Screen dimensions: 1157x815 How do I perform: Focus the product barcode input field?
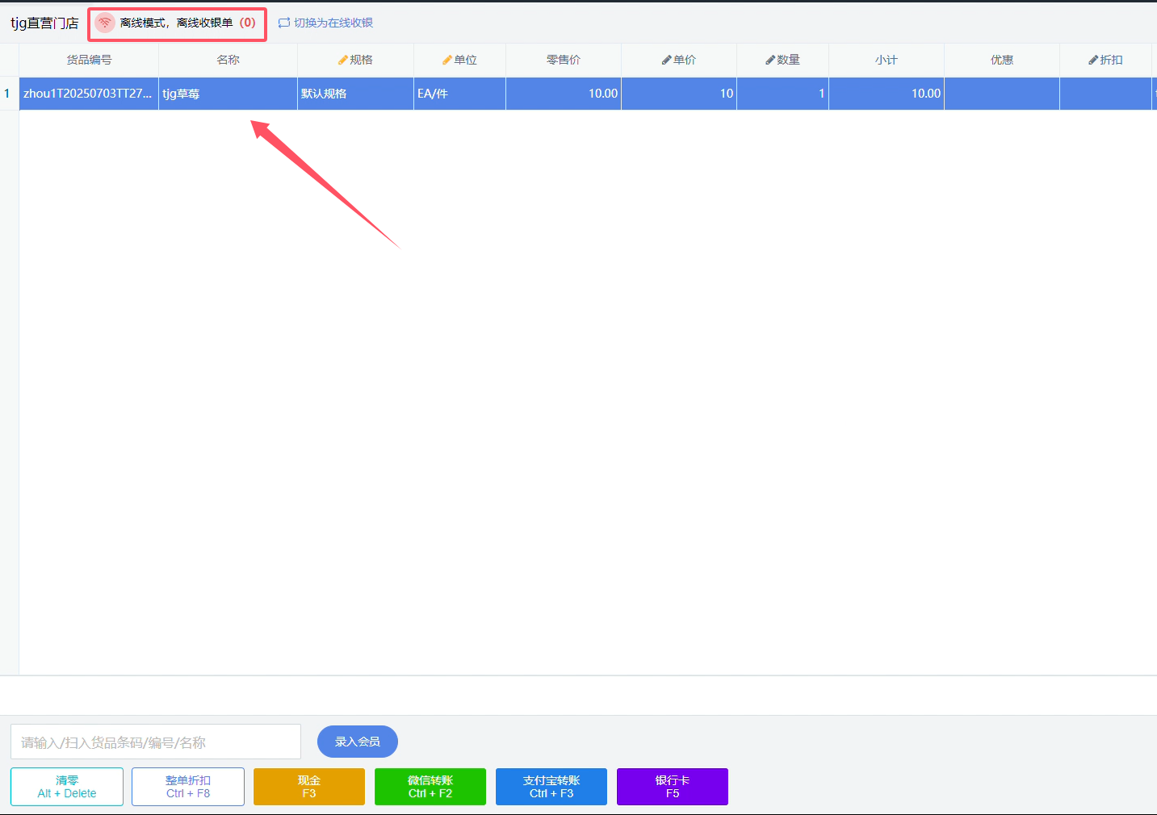tap(156, 742)
